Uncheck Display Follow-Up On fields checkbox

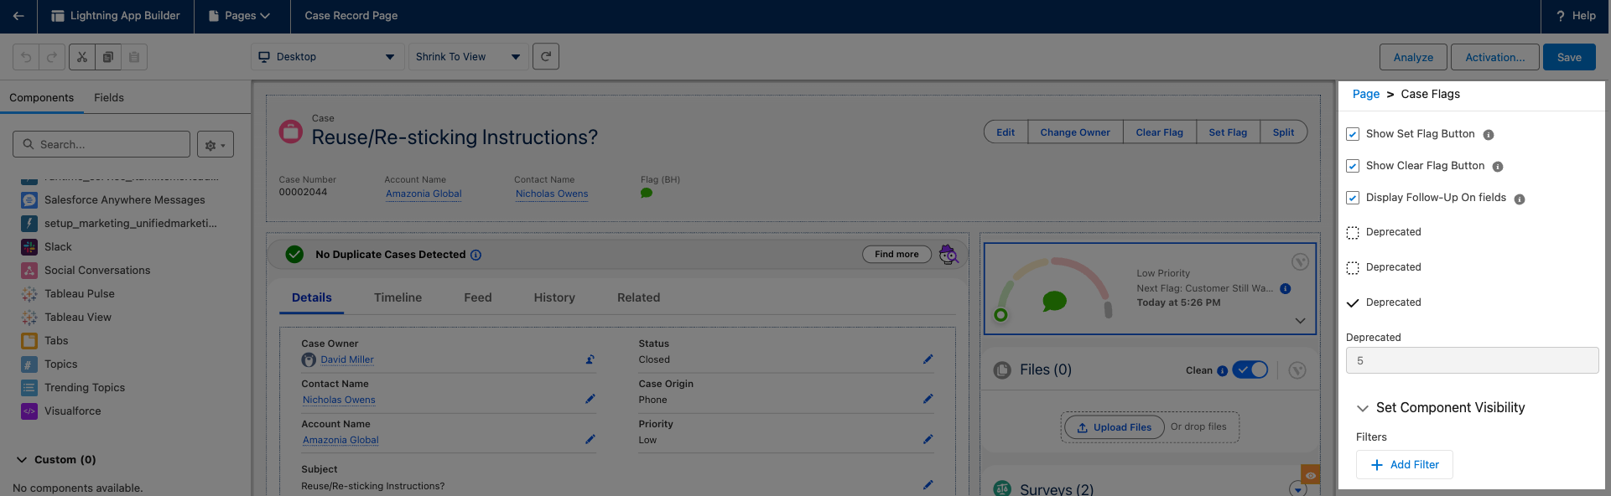[1353, 198]
